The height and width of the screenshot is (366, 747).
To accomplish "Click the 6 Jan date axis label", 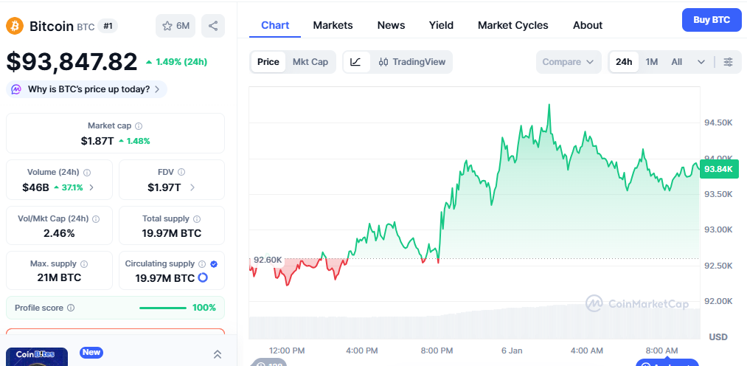I will (512, 351).
